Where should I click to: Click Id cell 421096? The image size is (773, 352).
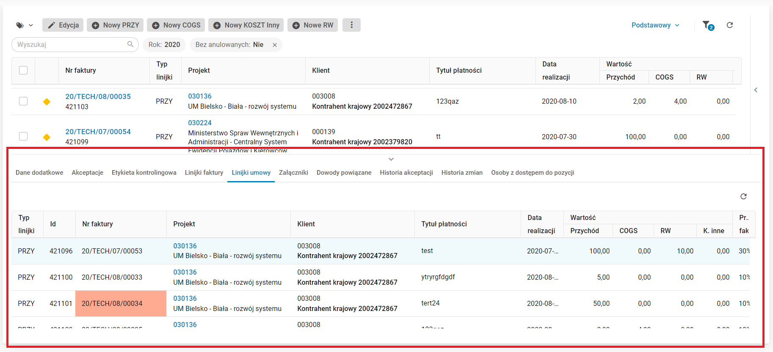click(x=61, y=251)
